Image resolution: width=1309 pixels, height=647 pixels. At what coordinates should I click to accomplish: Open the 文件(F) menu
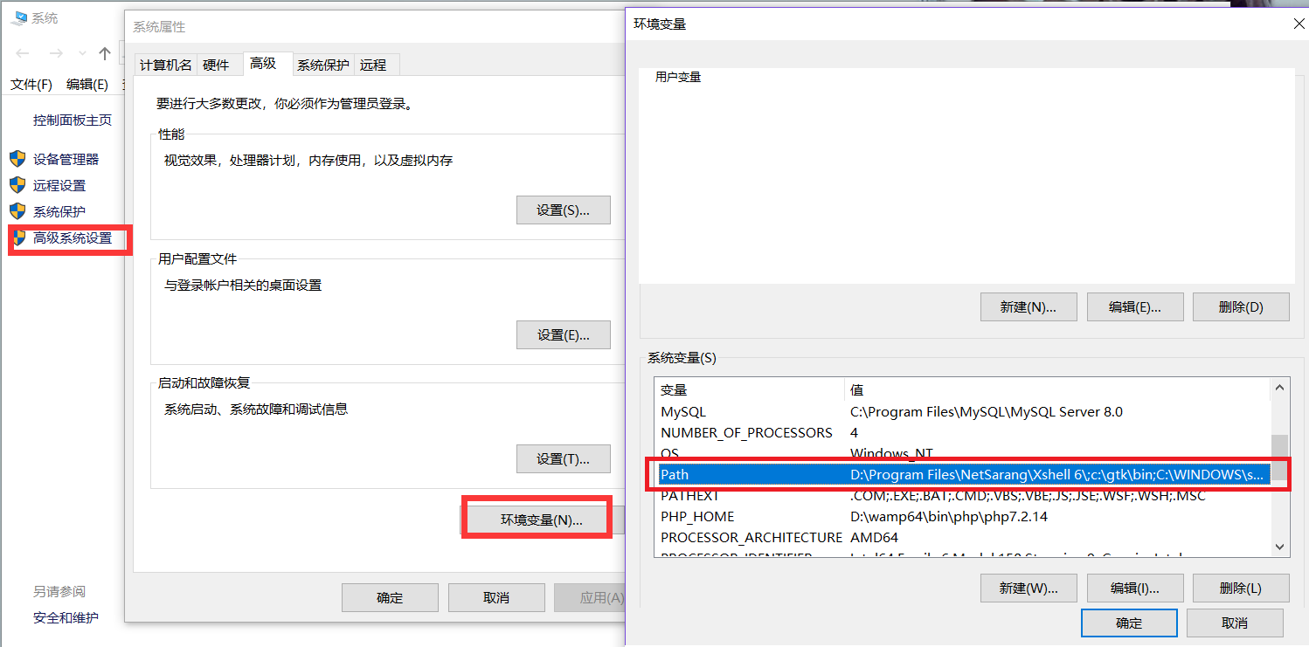pos(31,84)
